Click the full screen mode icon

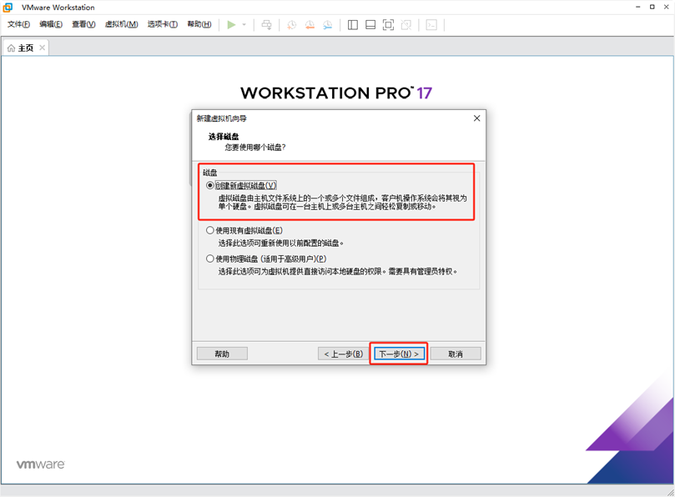pos(388,25)
